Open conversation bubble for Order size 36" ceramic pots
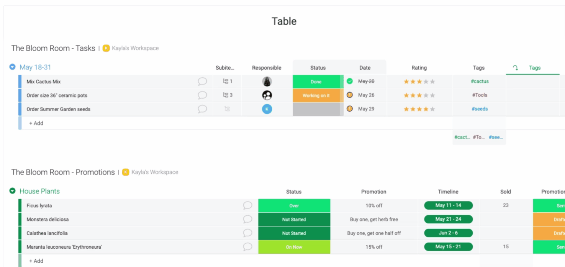 (x=202, y=95)
